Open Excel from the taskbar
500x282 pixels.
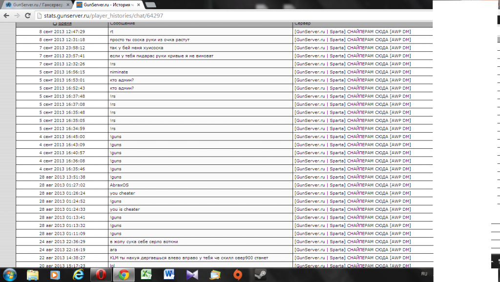coord(146,275)
